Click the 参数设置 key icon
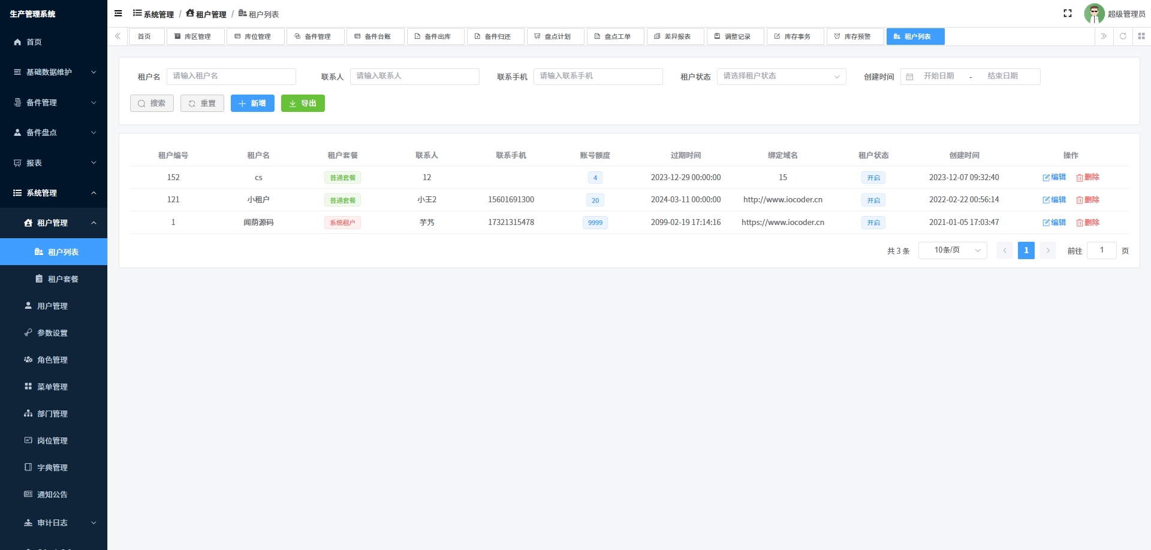Image resolution: width=1151 pixels, height=550 pixels. coord(28,332)
